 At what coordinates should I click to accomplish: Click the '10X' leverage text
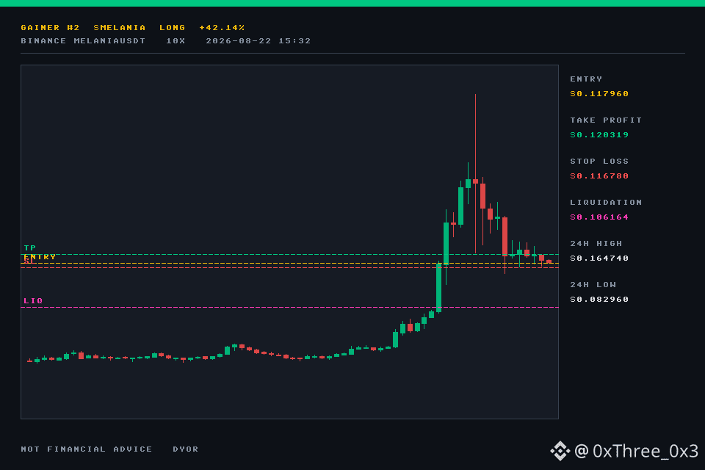pyautogui.click(x=176, y=41)
